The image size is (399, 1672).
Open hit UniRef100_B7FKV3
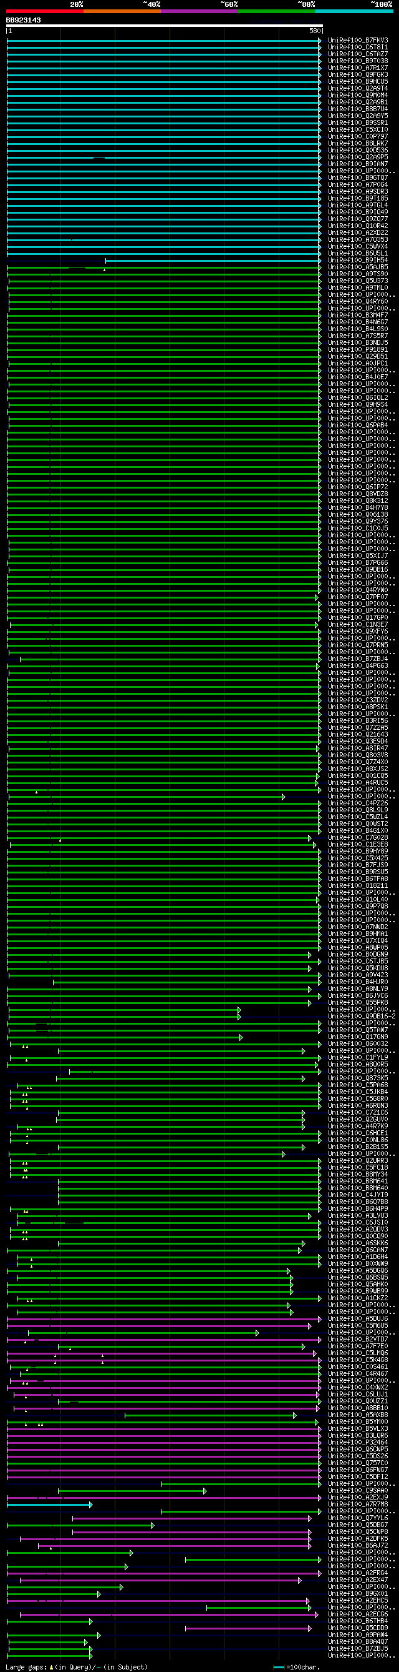click(358, 40)
